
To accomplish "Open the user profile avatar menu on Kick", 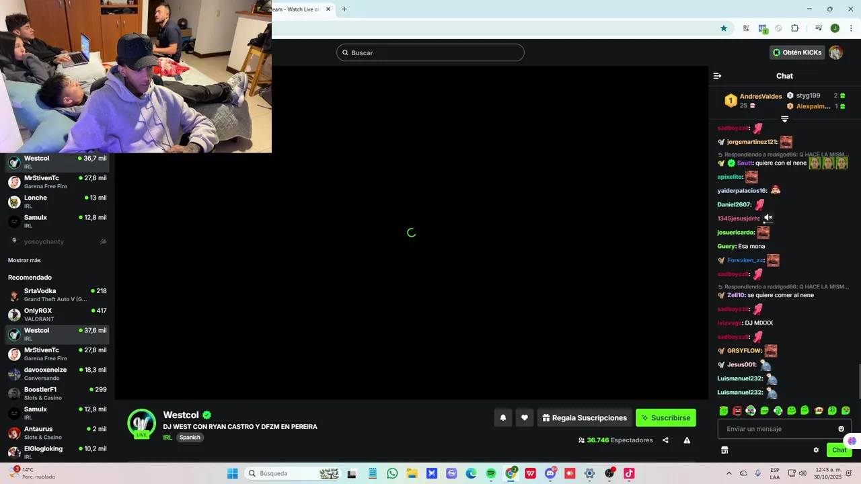I will tap(835, 52).
